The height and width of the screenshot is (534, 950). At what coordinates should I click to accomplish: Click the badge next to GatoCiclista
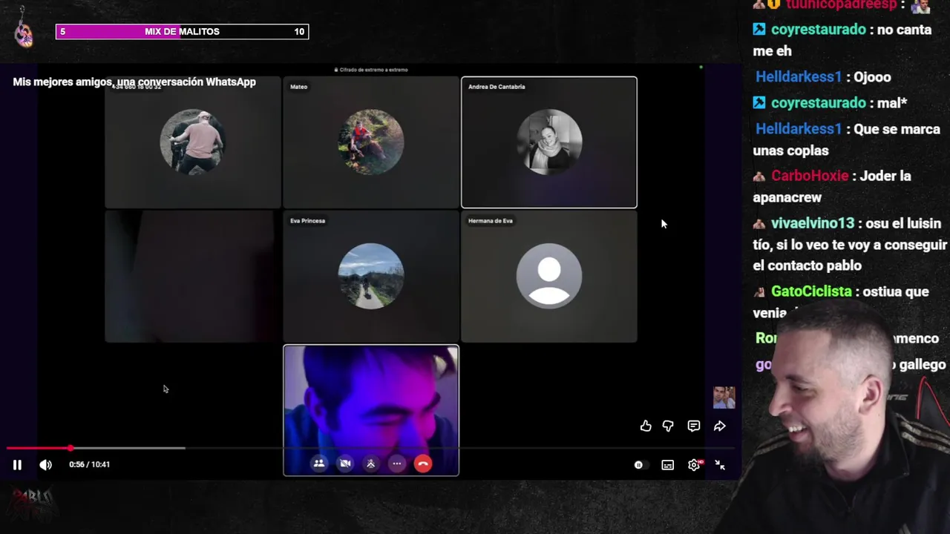pyautogui.click(x=759, y=292)
